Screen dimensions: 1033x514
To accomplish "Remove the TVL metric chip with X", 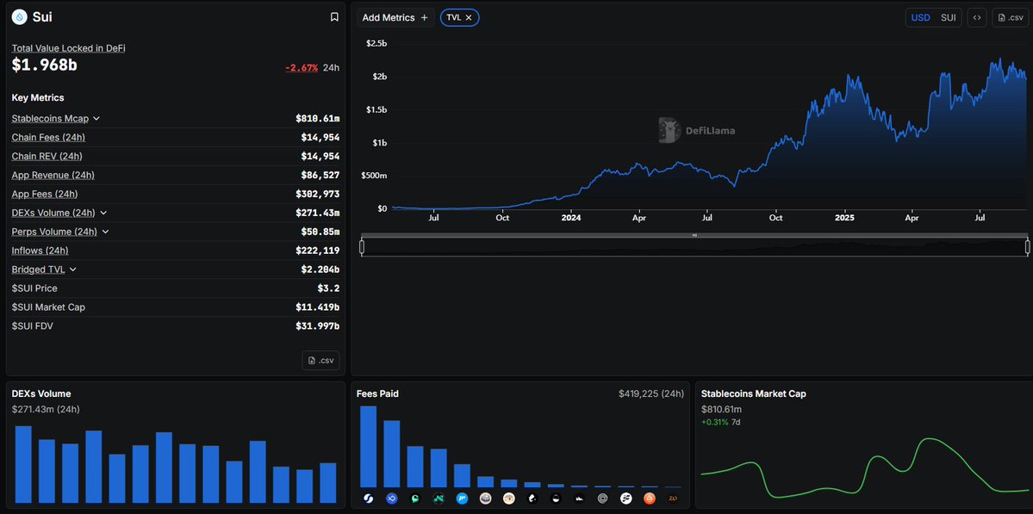I will [469, 18].
